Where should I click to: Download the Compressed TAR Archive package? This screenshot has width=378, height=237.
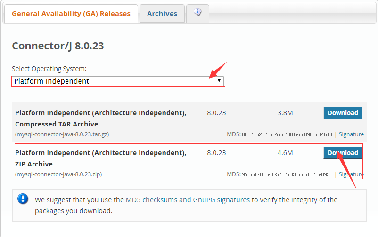click(x=343, y=113)
